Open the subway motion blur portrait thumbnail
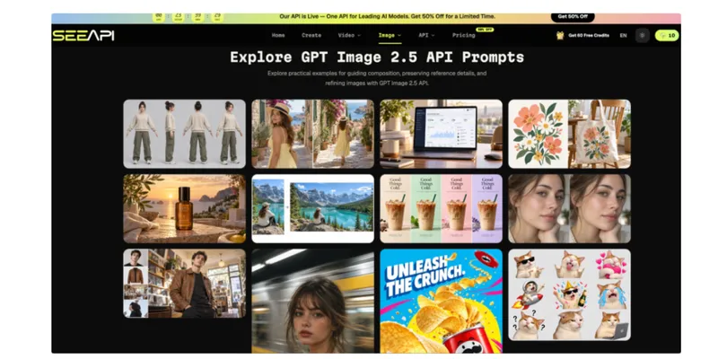 point(312,301)
